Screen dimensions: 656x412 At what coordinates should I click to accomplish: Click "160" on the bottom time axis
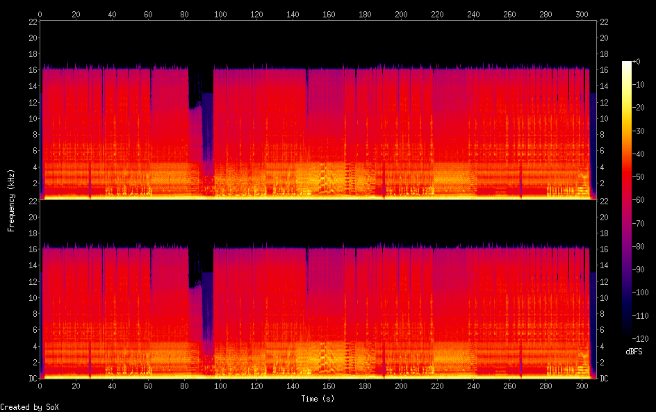(x=329, y=386)
